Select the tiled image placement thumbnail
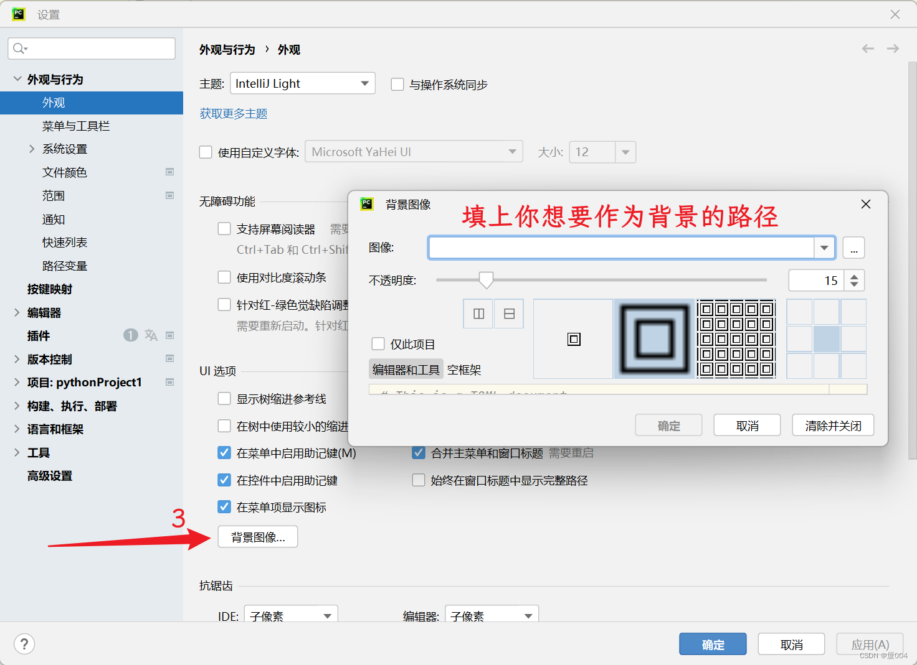917x665 pixels. pyautogui.click(x=736, y=339)
